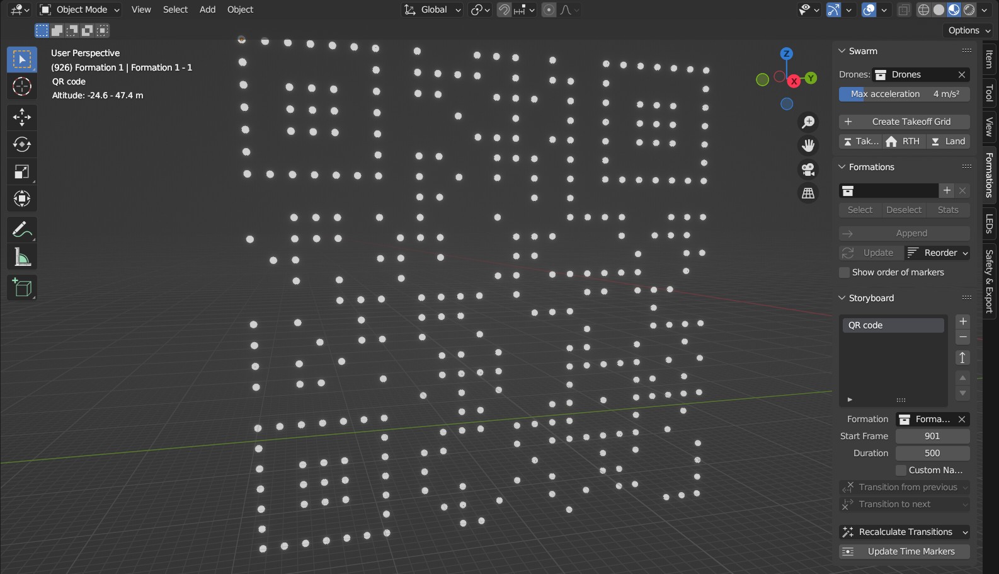
Task: Click the pan view hand icon
Action: click(x=808, y=146)
